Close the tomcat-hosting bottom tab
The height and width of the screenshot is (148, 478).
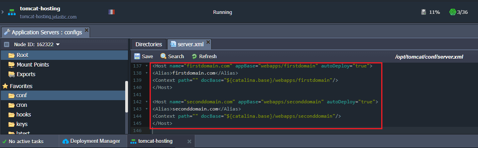[189, 141]
